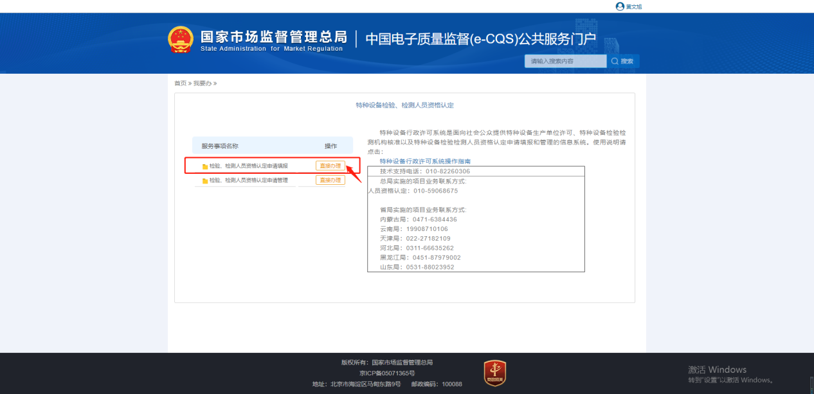
Task: Click the 国家市场监督管理总局 header title
Action: [273, 37]
